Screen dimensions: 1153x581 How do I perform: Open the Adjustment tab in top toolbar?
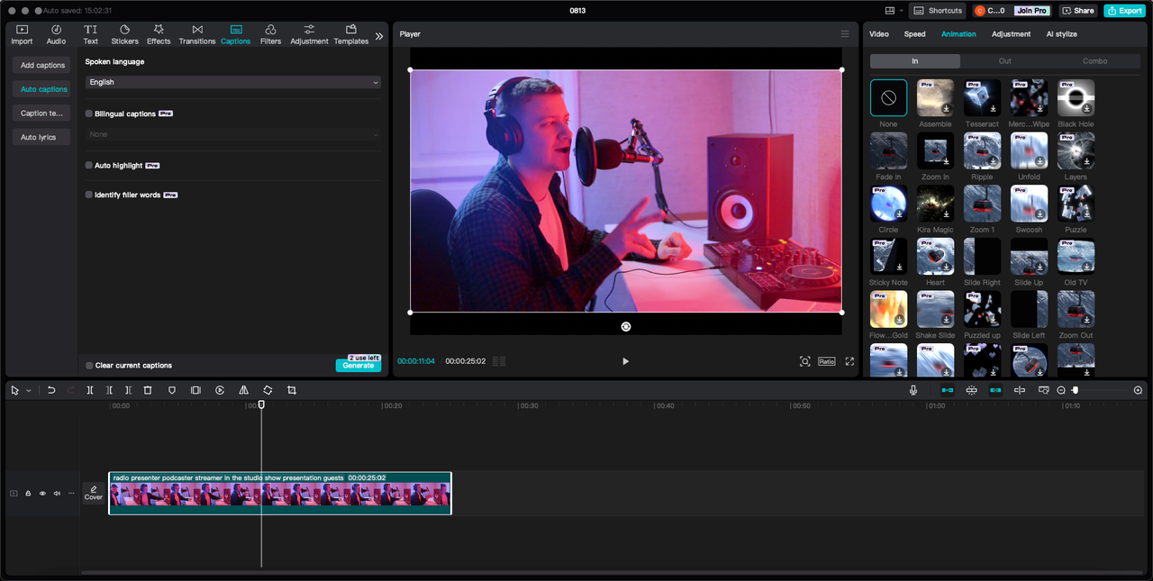click(309, 34)
